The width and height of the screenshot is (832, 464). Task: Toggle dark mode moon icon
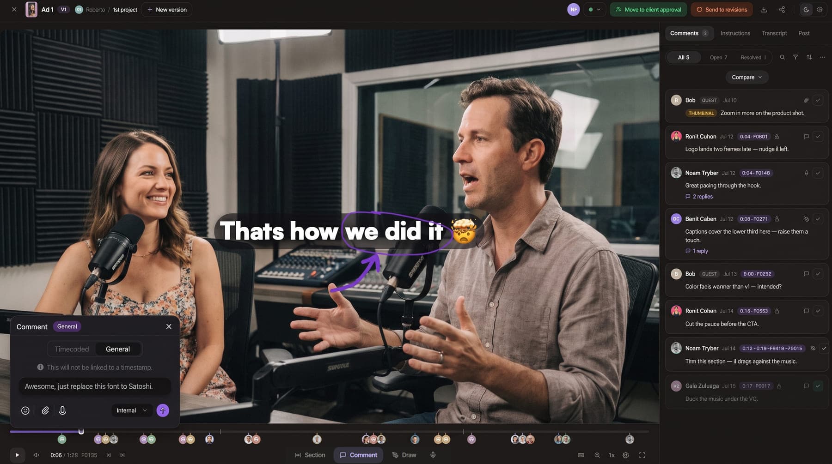tap(806, 10)
